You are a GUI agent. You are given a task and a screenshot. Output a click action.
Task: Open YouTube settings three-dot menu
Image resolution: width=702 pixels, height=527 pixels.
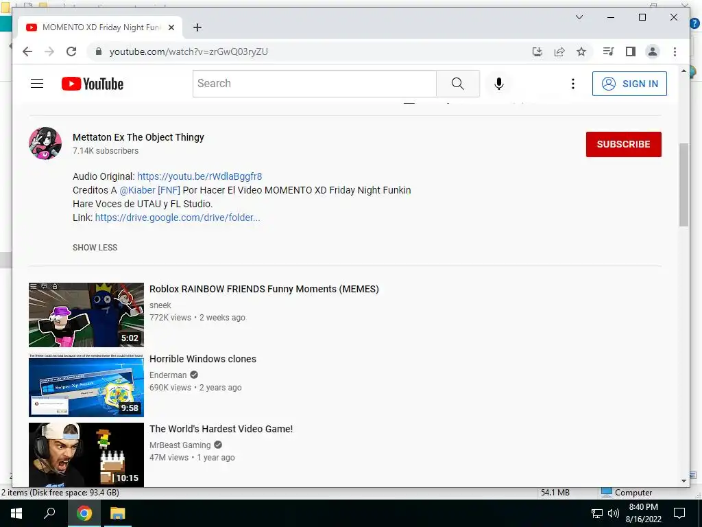tap(572, 83)
